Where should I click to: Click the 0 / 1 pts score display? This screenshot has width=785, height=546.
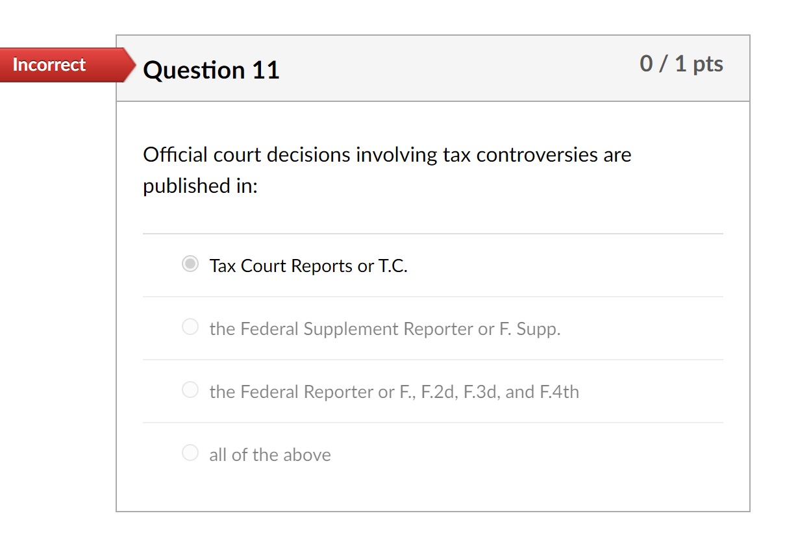coord(682,64)
